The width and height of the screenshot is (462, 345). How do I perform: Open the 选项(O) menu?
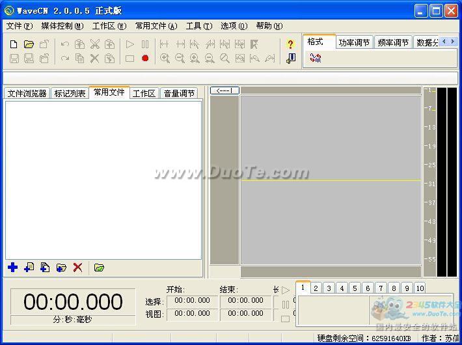click(x=234, y=26)
